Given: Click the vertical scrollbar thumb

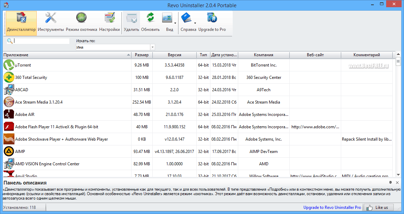Looking at the screenshot, I should pos(398,61).
